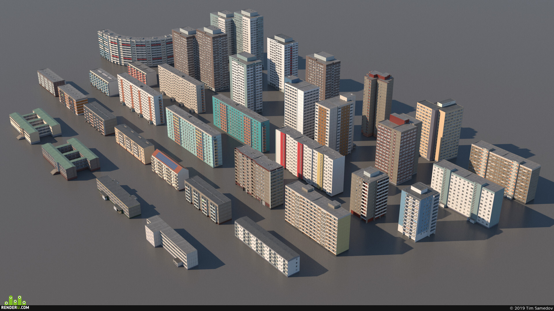Click the green monster mascot icon
The height and width of the screenshot is (311, 554).
(x=16, y=300)
